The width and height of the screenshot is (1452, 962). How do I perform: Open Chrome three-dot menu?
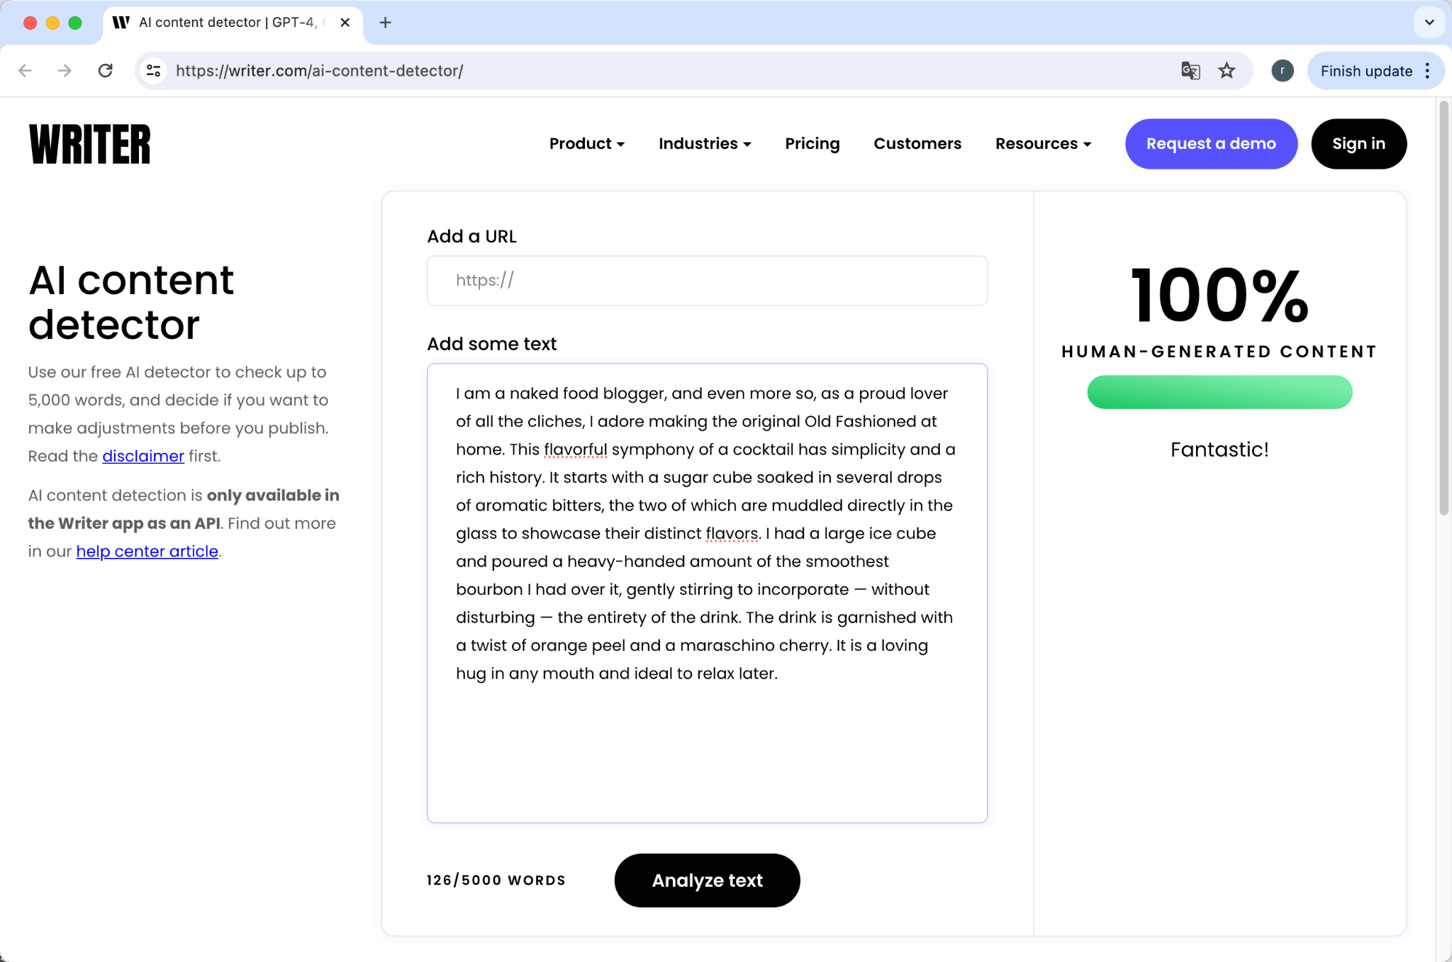[1428, 71]
